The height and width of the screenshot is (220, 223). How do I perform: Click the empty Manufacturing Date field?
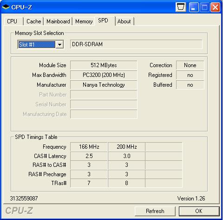[104, 114]
